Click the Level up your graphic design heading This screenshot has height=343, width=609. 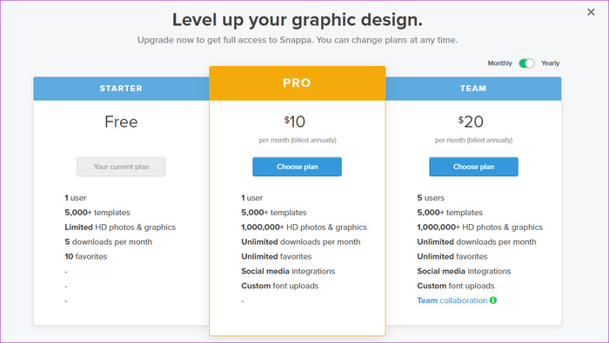tap(298, 20)
